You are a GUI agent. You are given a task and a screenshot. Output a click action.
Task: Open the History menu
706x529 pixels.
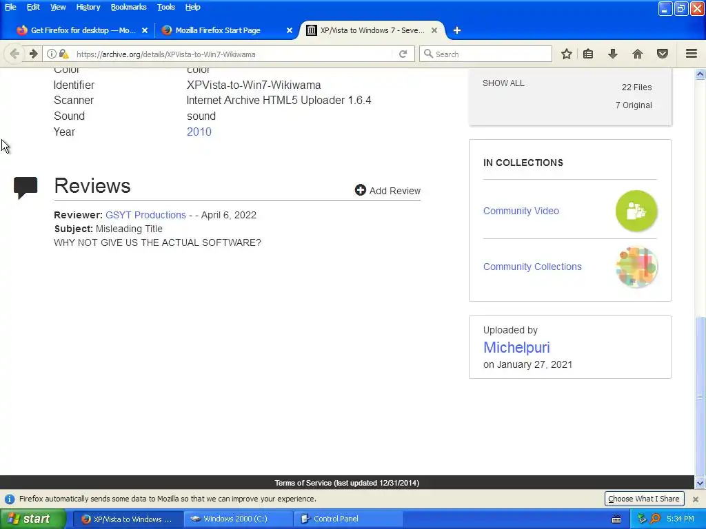point(88,7)
